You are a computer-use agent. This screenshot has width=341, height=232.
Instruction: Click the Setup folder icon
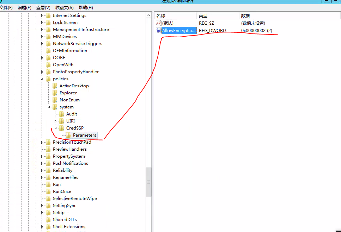pos(48,213)
